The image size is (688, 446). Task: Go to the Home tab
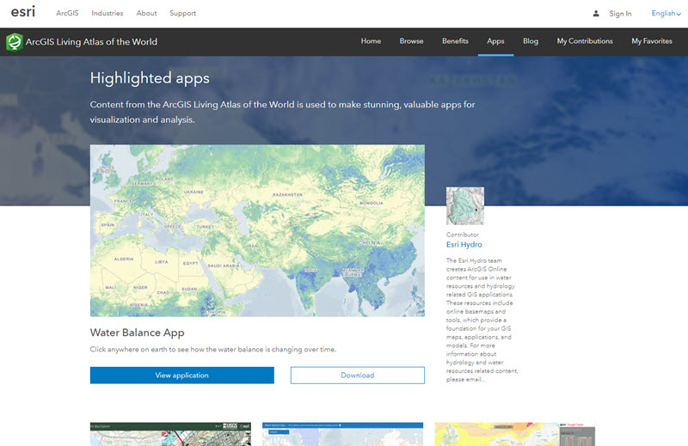(x=371, y=41)
